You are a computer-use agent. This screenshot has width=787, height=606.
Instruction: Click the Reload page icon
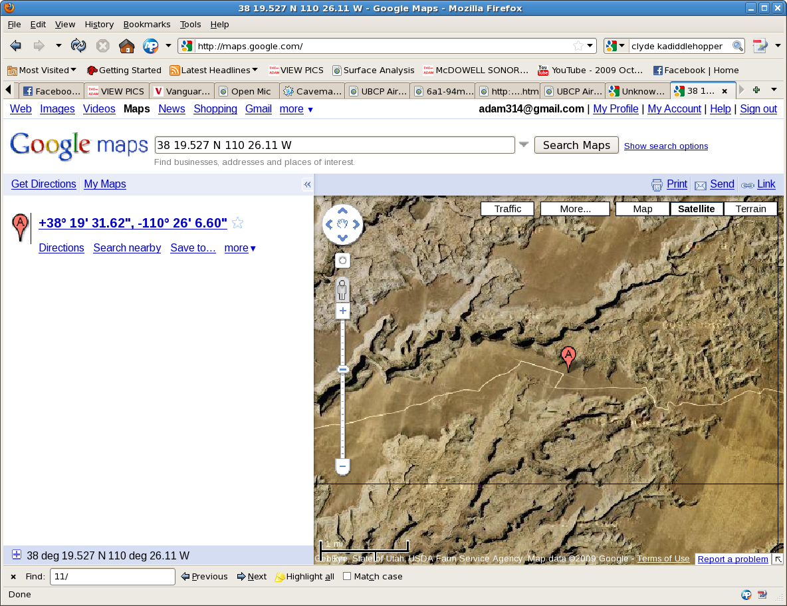point(78,46)
